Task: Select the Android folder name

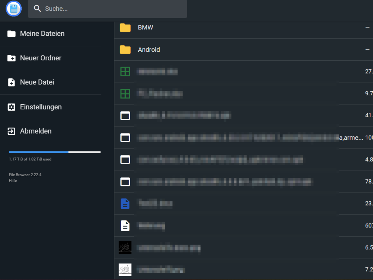Action: (149, 50)
